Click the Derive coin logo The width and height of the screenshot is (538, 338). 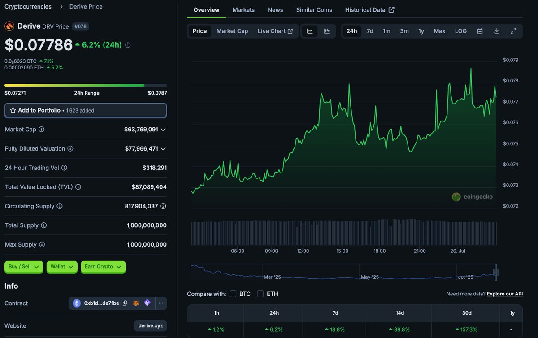[x=9, y=26]
